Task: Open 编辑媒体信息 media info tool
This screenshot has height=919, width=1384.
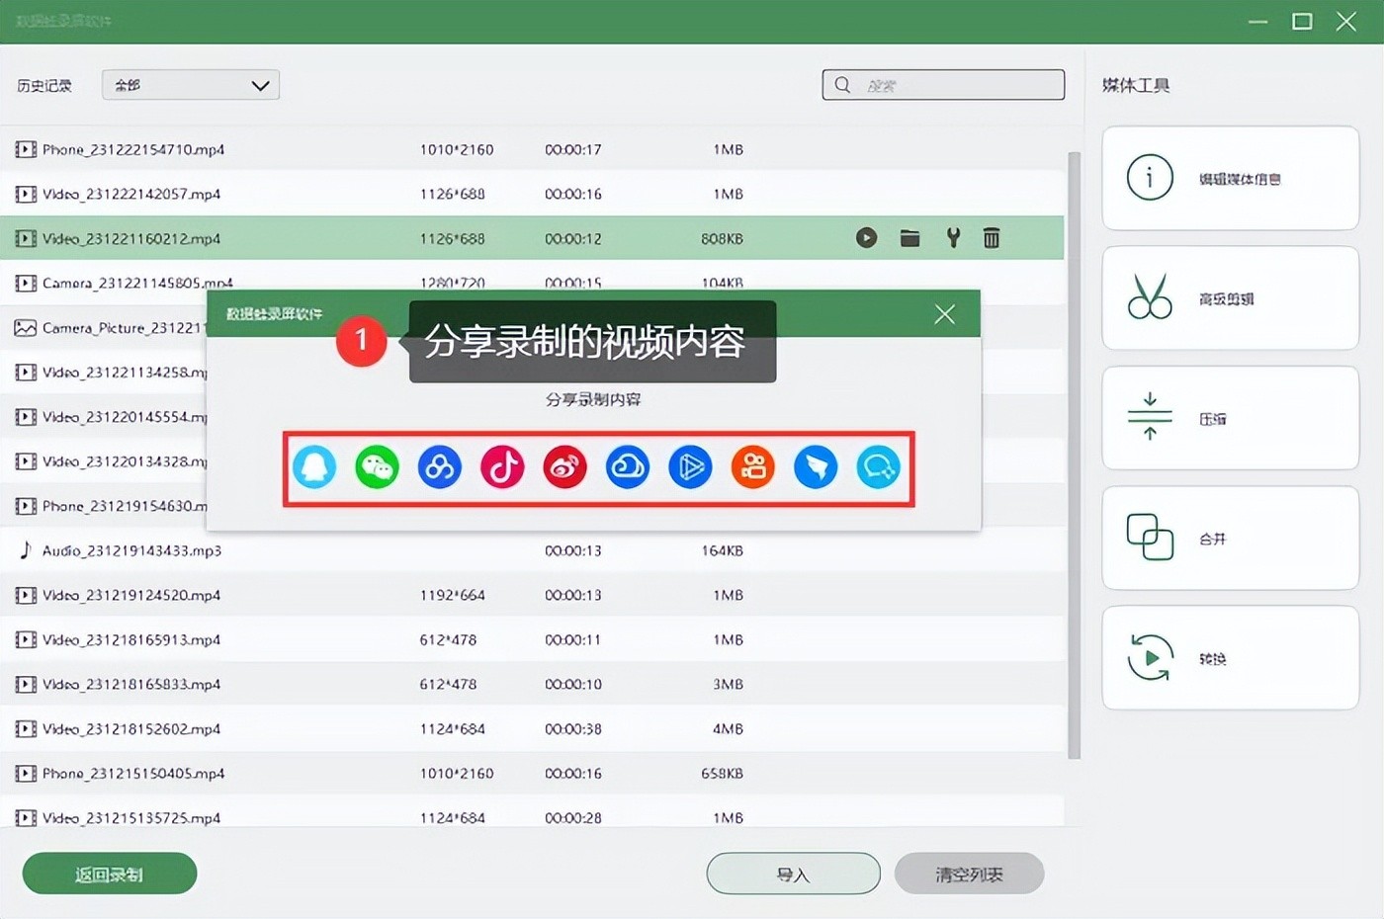Action: pos(1230,179)
